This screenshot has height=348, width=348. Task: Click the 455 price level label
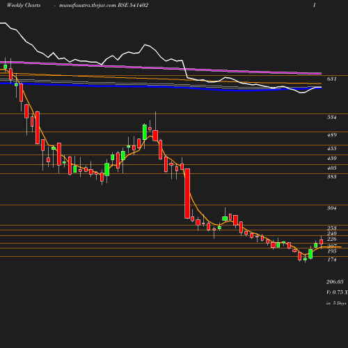(x=332, y=148)
